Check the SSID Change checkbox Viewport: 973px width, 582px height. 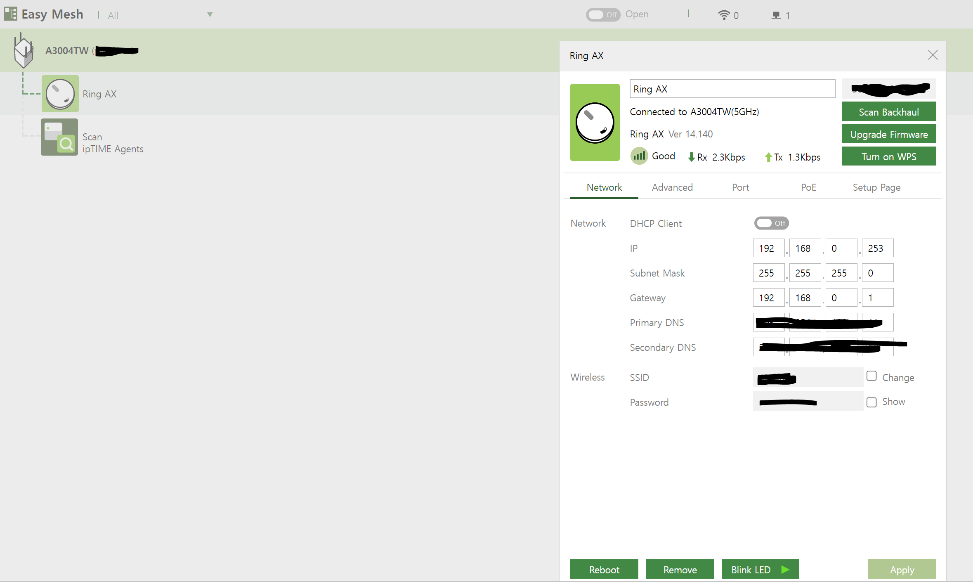pyautogui.click(x=871, y=376)
